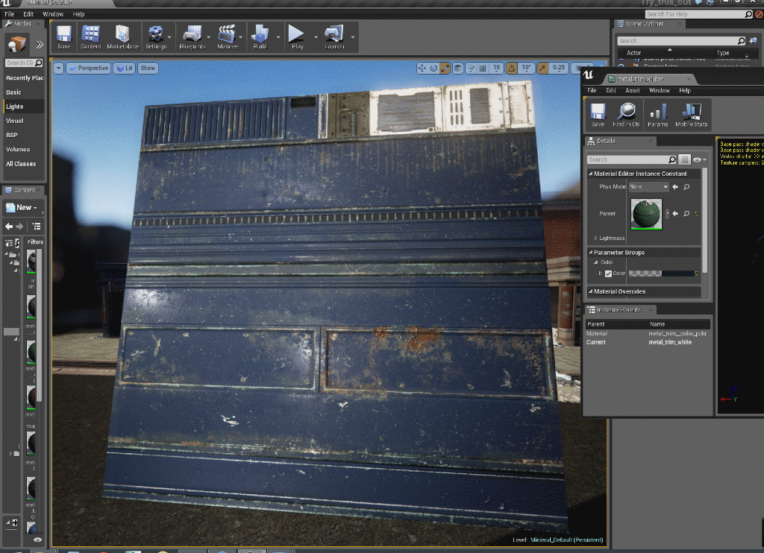Open the viewport Show menu
Screen dimensions: 764x553
148,68
